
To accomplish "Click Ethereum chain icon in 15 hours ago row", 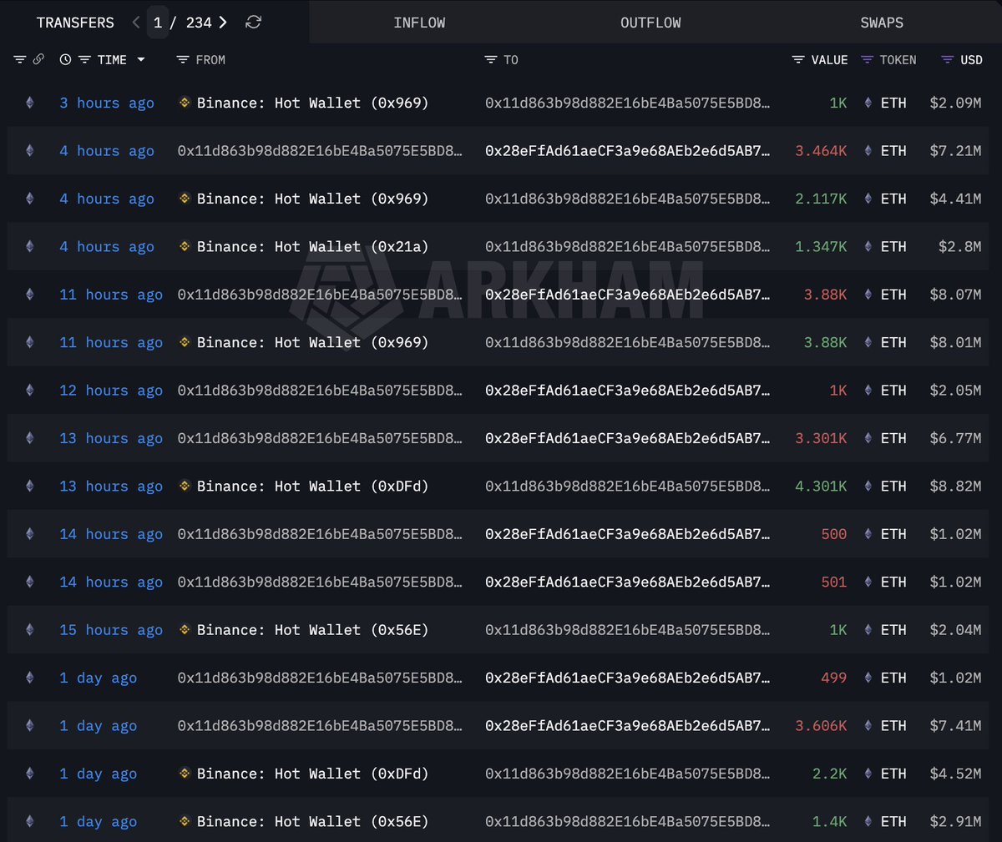I will (30, 630).
